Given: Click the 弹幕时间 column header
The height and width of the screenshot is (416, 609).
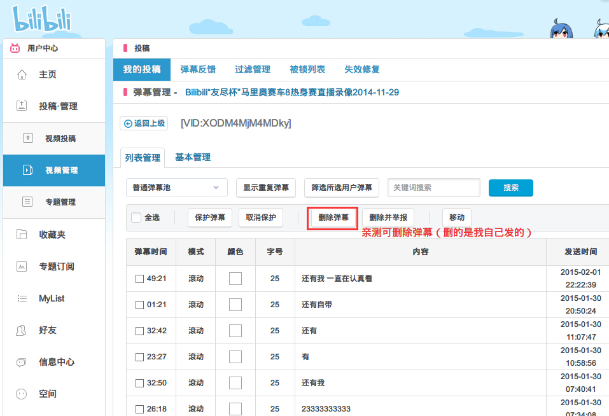Looking at the screenshot, I should coord(151,252).
